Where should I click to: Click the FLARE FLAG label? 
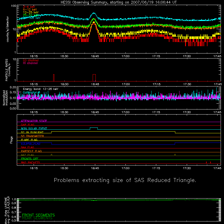coord(29,140)
